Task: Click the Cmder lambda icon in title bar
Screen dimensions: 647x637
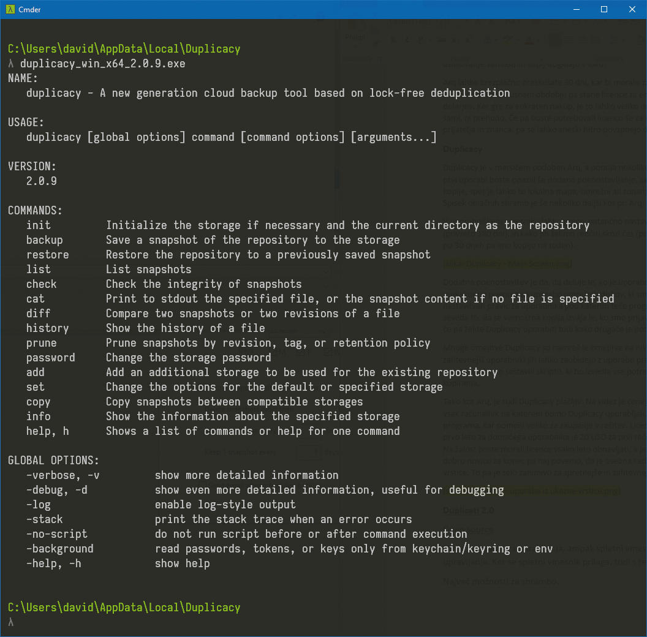Action: tap(10, 9)
